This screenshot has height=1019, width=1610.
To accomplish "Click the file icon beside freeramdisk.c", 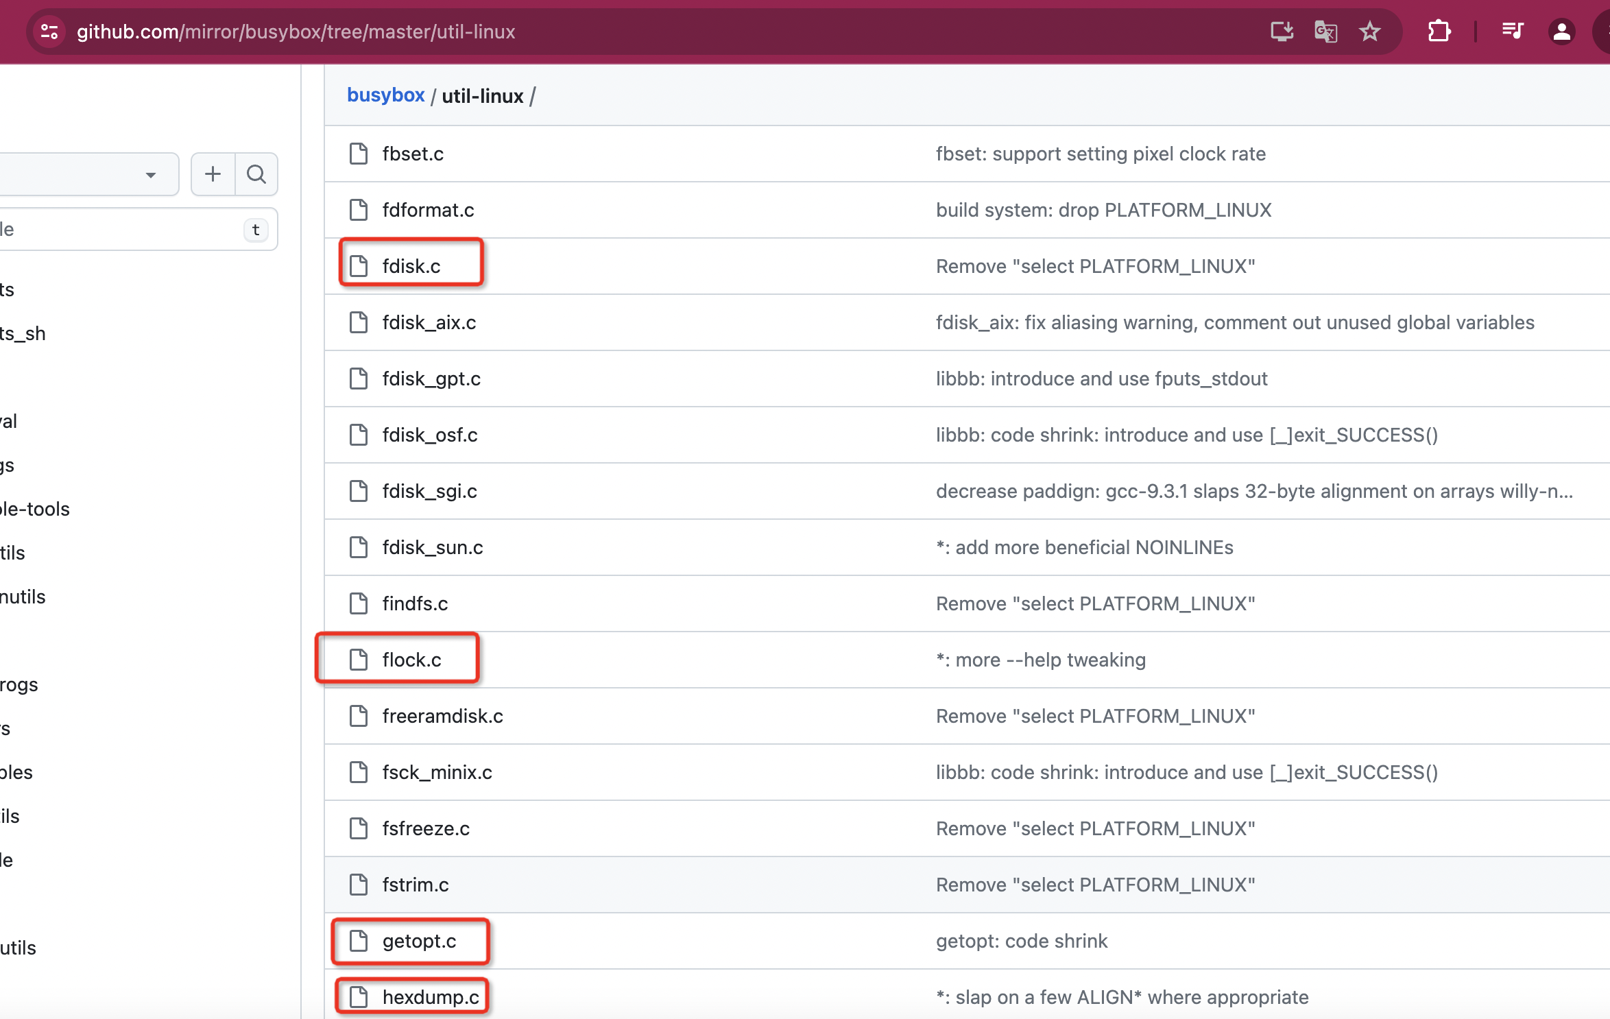I will tap(359, 716).
